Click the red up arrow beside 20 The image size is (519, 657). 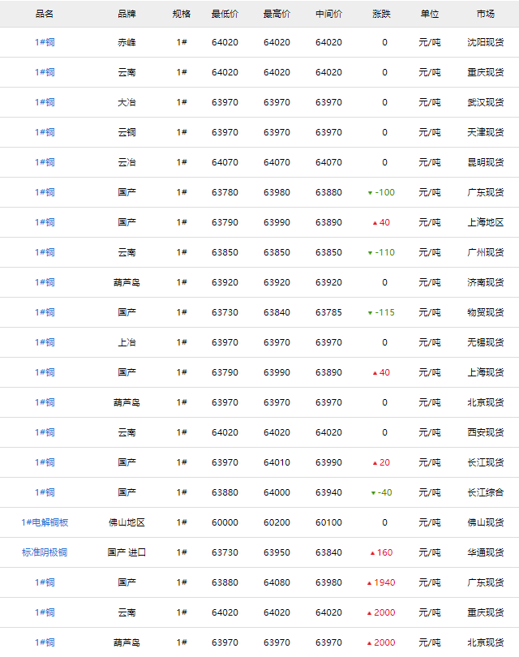pyautogui.click(x=375, y=463)
